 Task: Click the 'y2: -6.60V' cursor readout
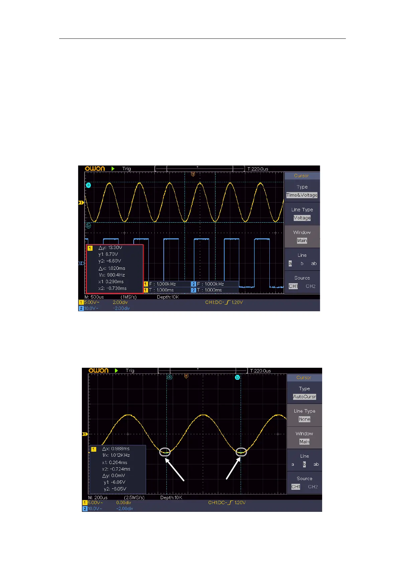point(110,261)
